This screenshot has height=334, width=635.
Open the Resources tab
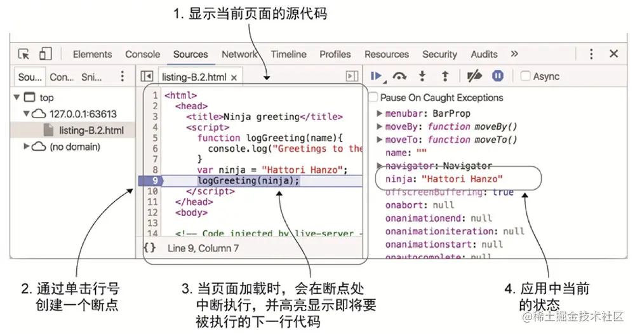click(x=387, y=54)
